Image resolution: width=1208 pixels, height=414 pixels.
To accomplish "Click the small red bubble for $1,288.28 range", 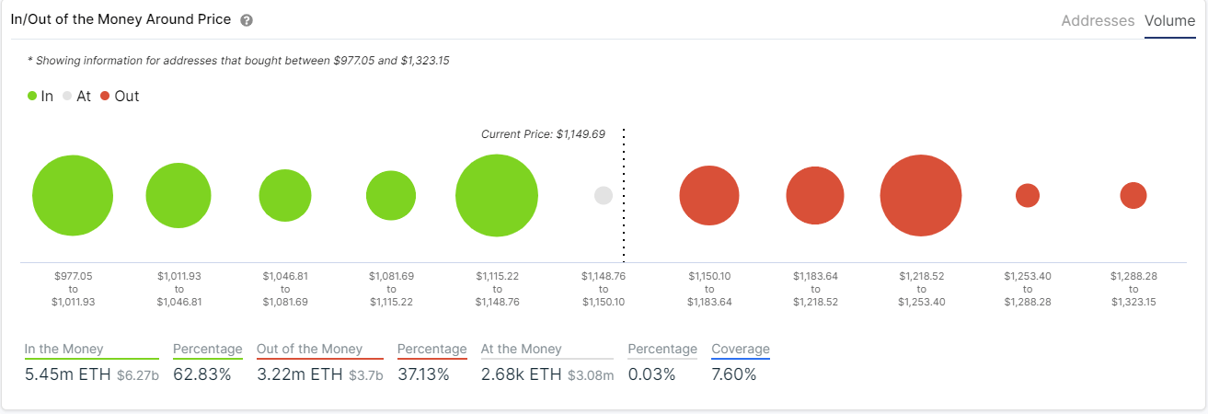I will 1133,195.
